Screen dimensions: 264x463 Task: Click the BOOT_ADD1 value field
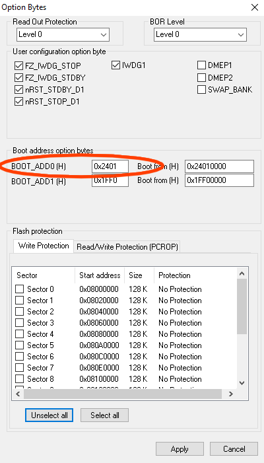point(110,180)
